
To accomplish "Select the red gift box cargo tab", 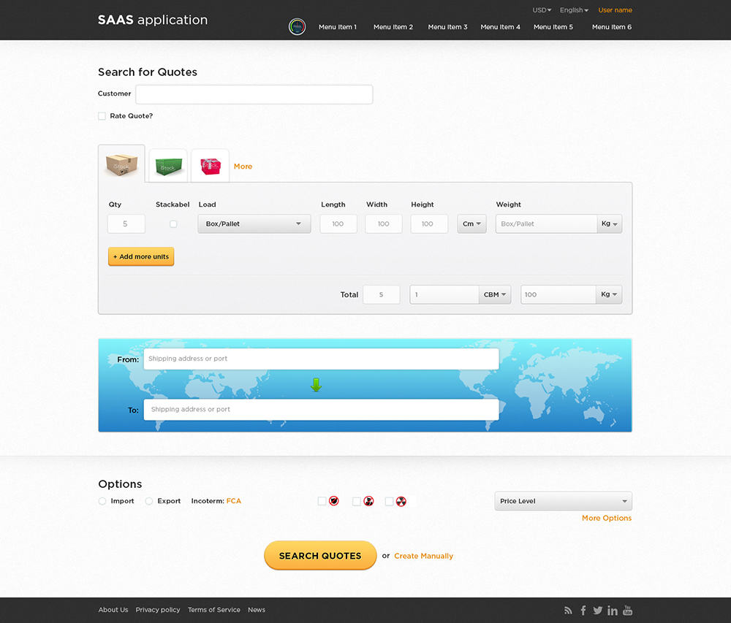I will point(211,167).
